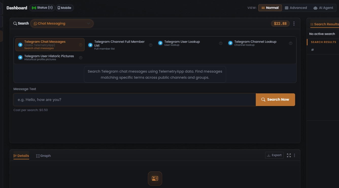Open the Search Results side tab
This screenshot has width=339, height=188.
coord(325,24)
